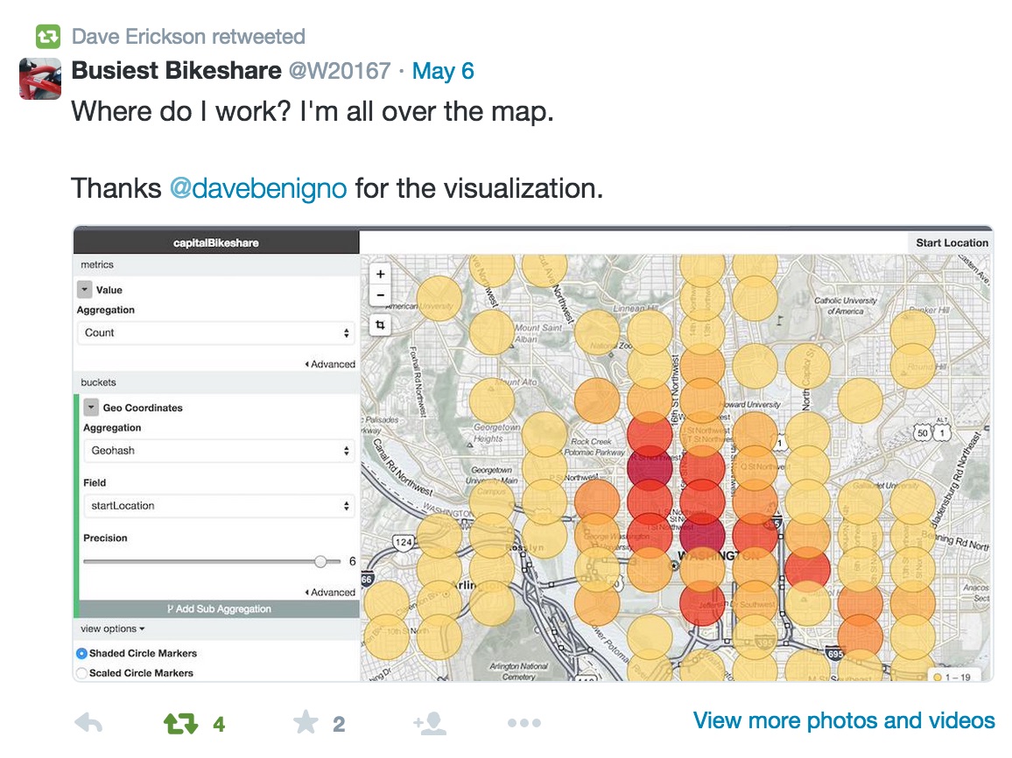Image resolution: width=1012 pixels, height=758 pixels.
Task: Select the map crop tool
Action: 380,325
